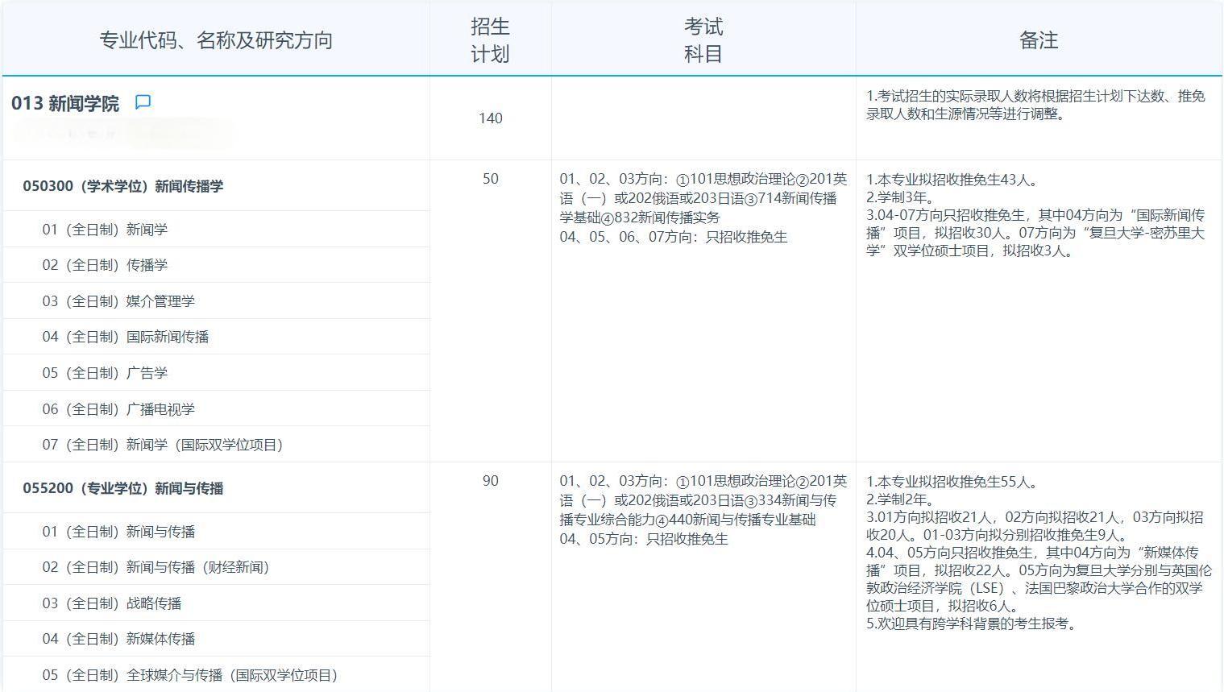The width and height of the screenshot is (1224, 692).
Task: Click the 013 新闻学院 department heading
Action: click(64, 103)
